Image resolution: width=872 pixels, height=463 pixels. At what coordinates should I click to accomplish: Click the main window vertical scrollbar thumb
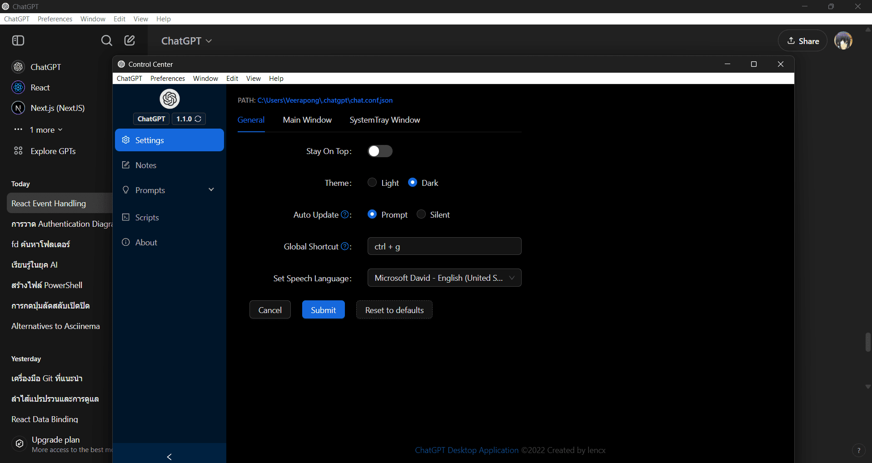pos(868,342)
